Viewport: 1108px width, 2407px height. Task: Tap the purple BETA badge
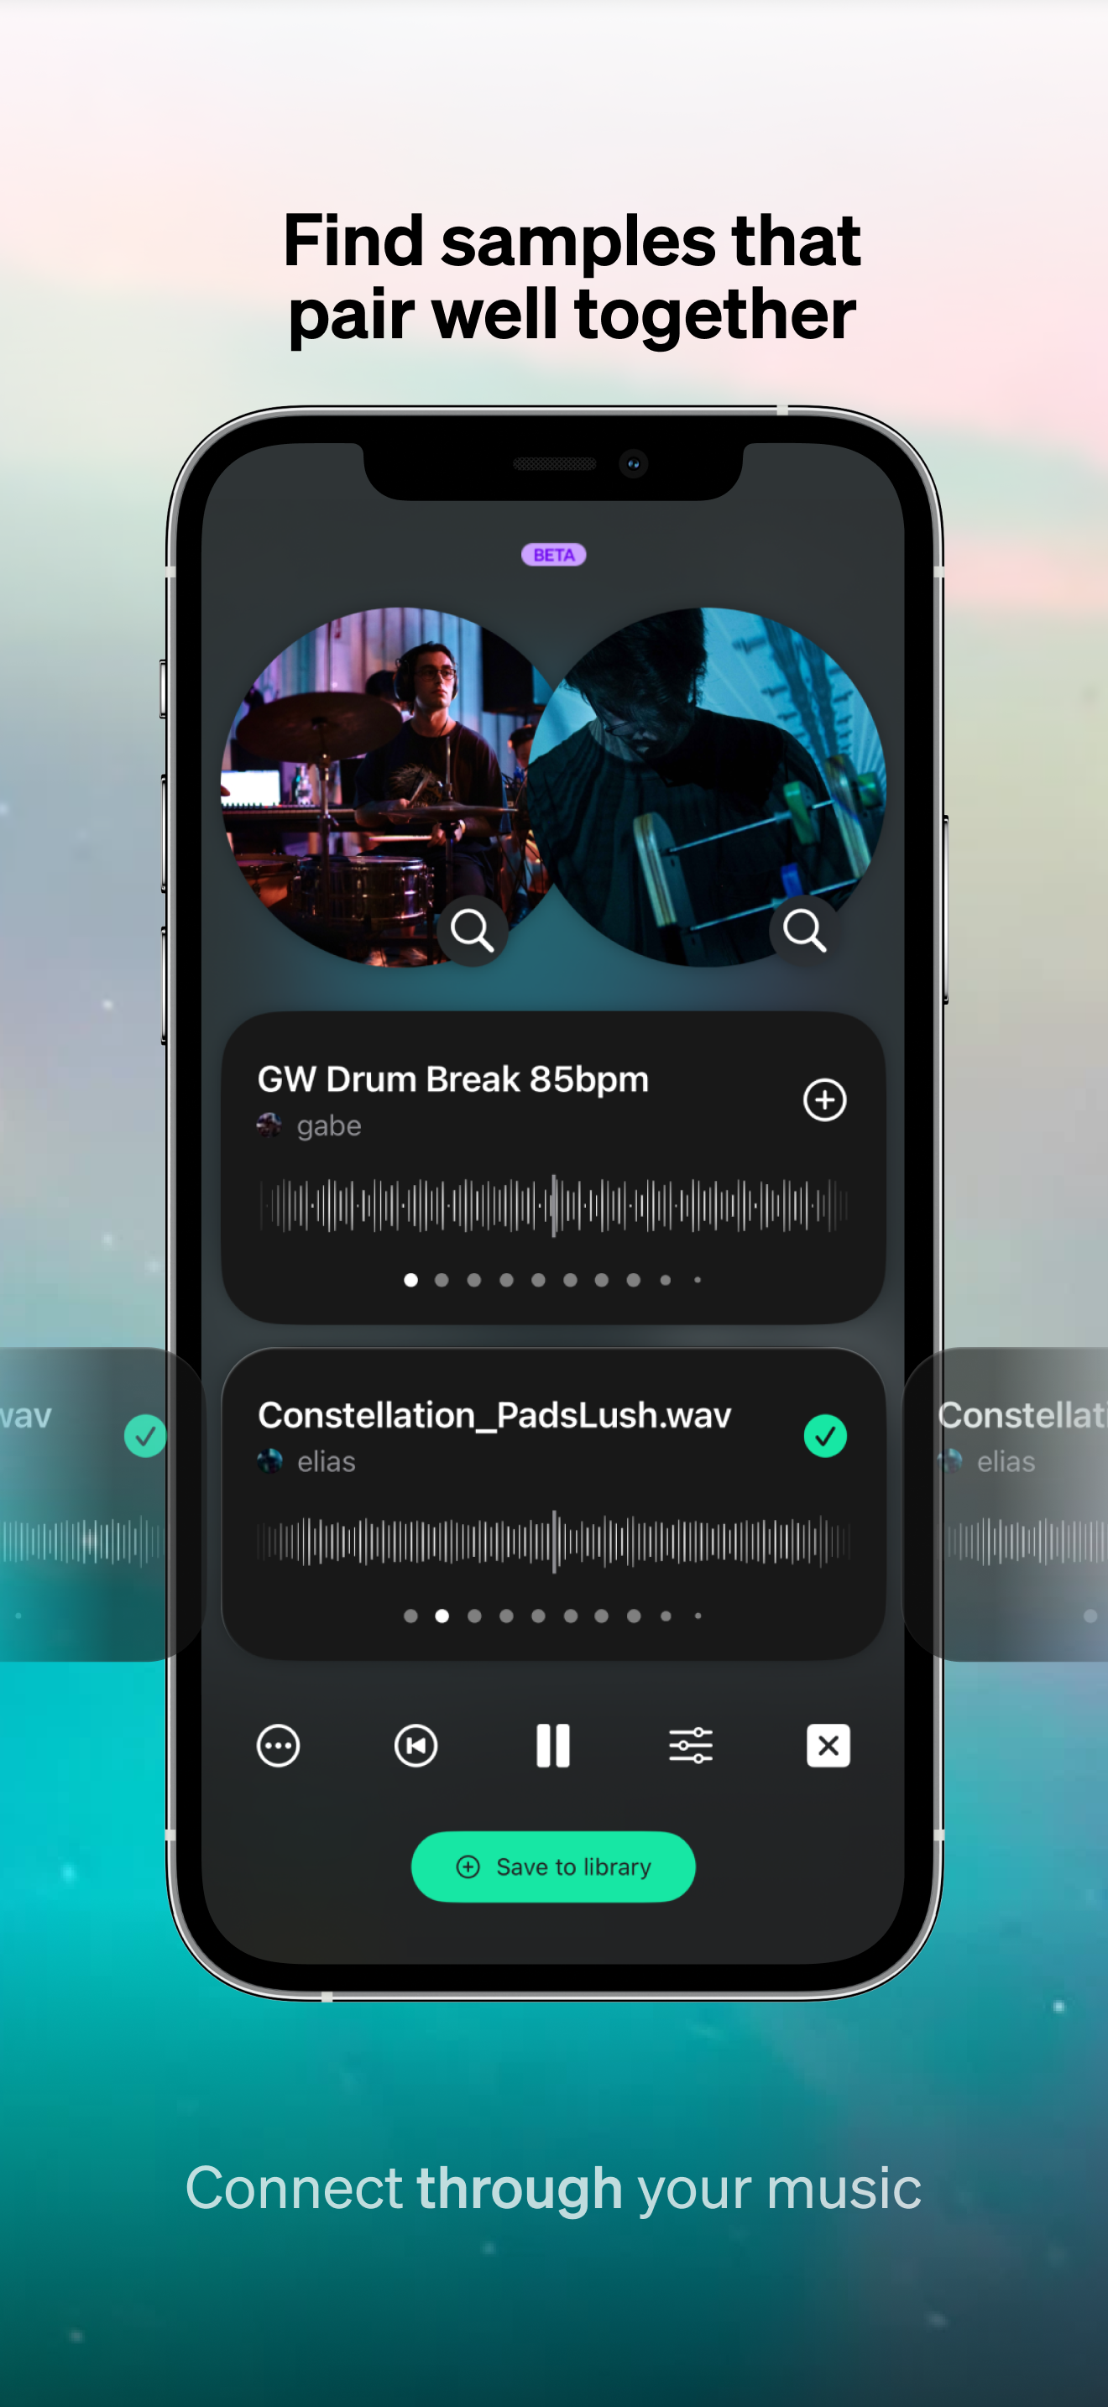[x=553, y=555]
